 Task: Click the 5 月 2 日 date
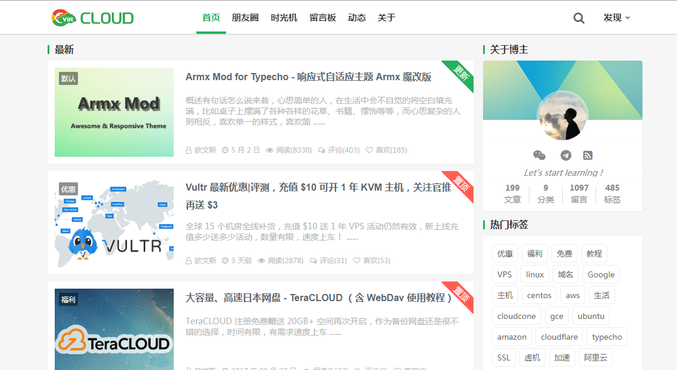[241, 150]
